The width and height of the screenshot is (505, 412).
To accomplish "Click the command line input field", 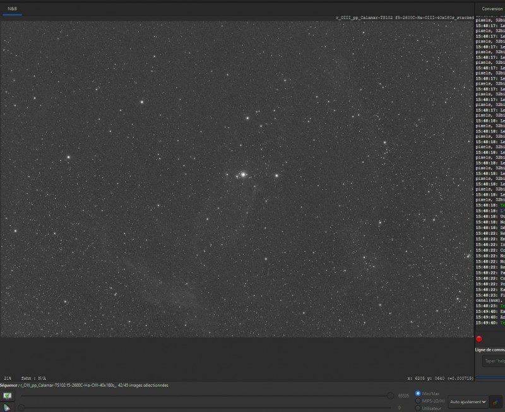I will pyautogui.click(x=494, y=361).
